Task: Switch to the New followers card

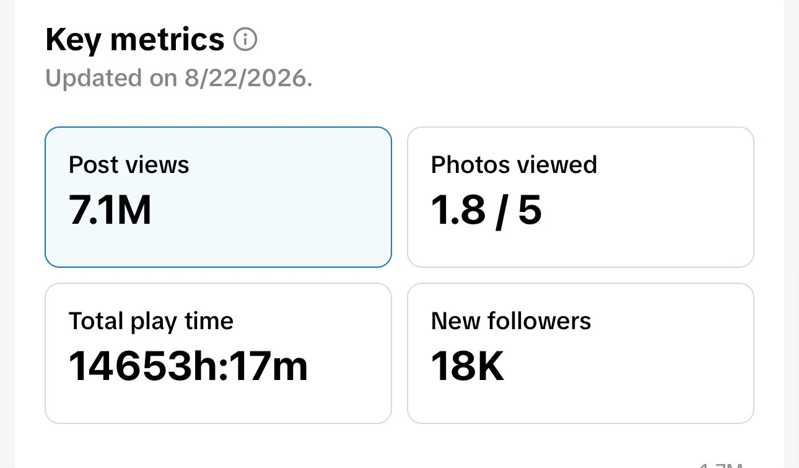Action: [x=580, y=353]
